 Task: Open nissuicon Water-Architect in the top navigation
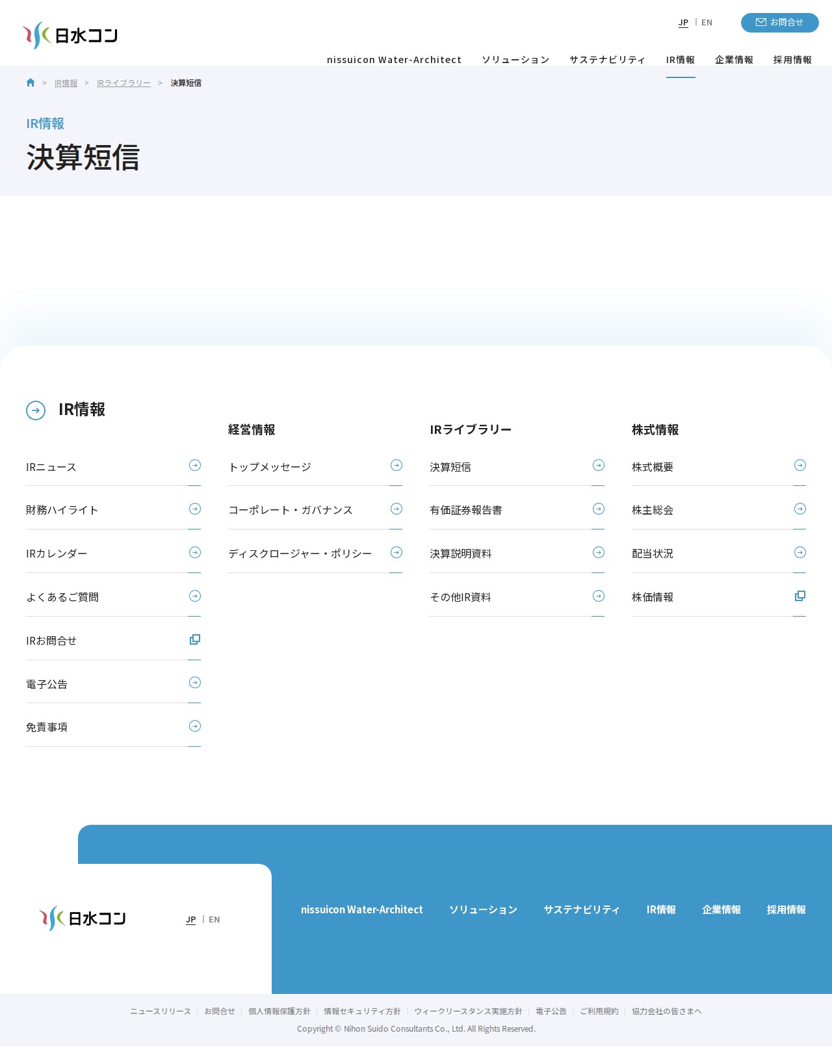point(394,60)
